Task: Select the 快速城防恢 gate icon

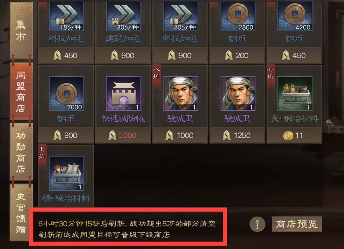Action: tap(124, 94)
